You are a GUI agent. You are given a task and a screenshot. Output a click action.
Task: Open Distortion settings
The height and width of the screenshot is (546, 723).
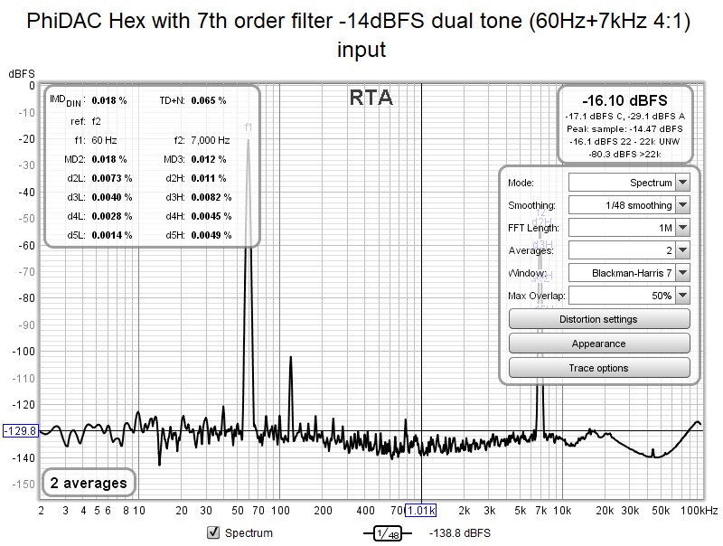[599, 319]
